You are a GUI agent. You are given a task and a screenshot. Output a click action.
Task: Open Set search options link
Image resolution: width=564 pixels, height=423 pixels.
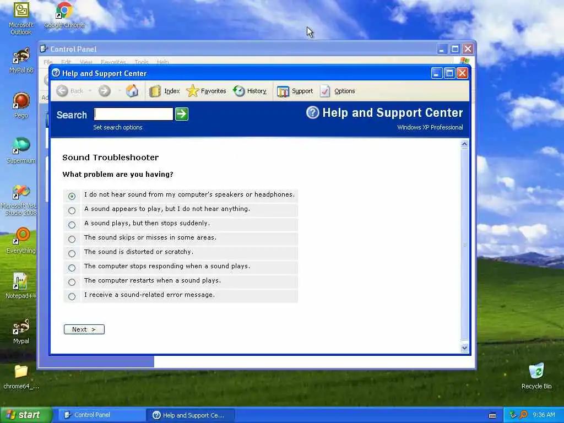pos(118,127)
